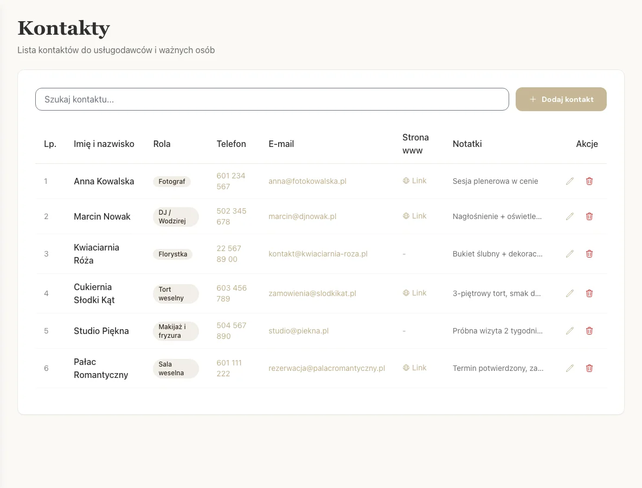
Task: Click the Notatki column header
Action: click(467, 144)
